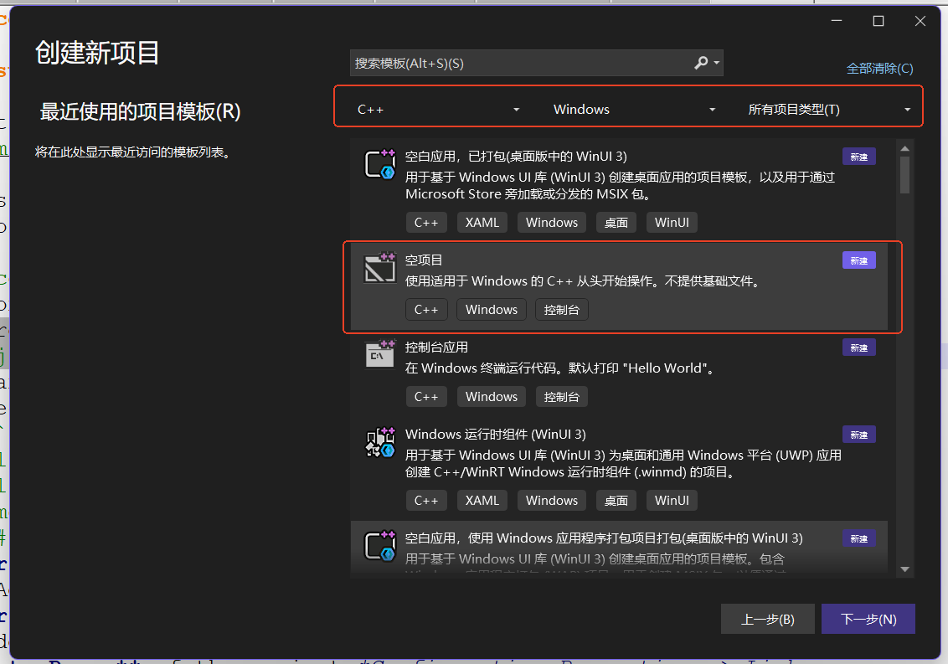
Task: Click 控制台 tag under 空项目
Action: click(562, 310)
